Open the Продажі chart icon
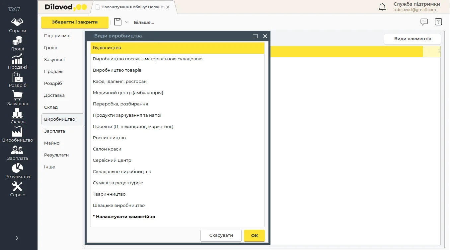450x250 pixels. tap(17, 59)
